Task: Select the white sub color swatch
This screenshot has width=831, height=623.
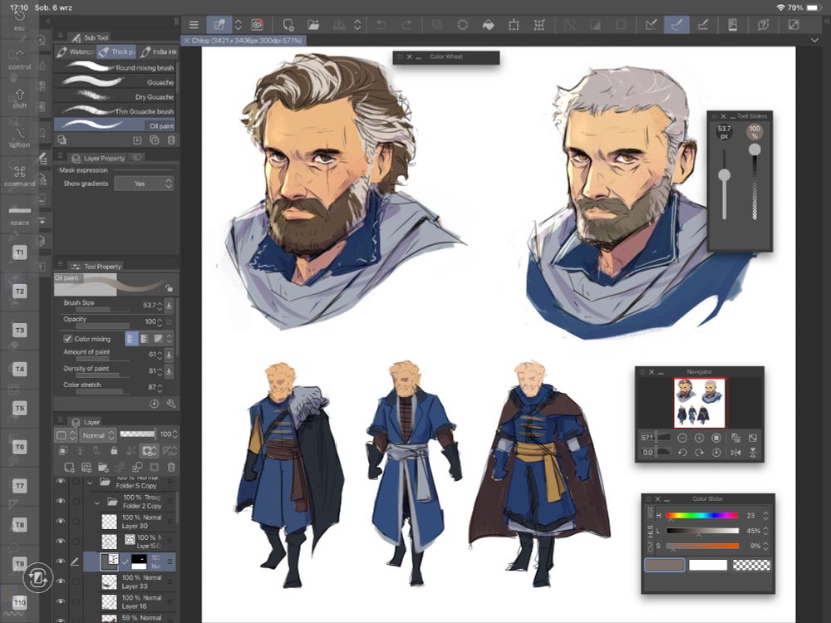Action: pos(708,565)
